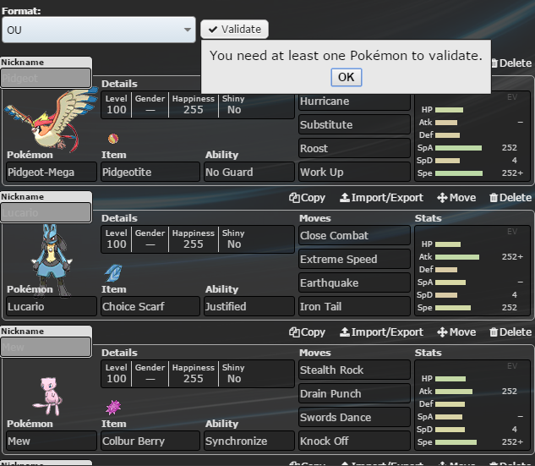Edit the Lucario Pokémon name field
This screenshot has width=535, height=466.
(x=52, y=306)
